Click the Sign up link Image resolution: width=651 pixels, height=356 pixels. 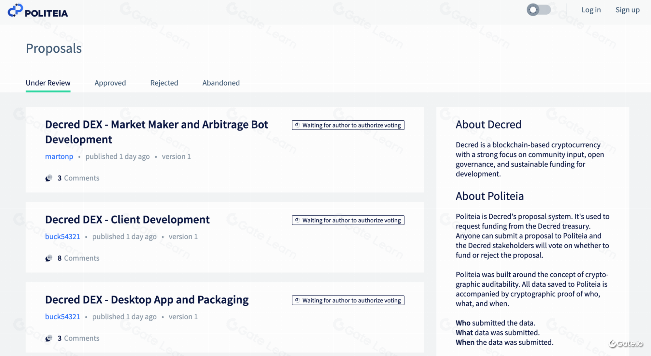[627, 10]
